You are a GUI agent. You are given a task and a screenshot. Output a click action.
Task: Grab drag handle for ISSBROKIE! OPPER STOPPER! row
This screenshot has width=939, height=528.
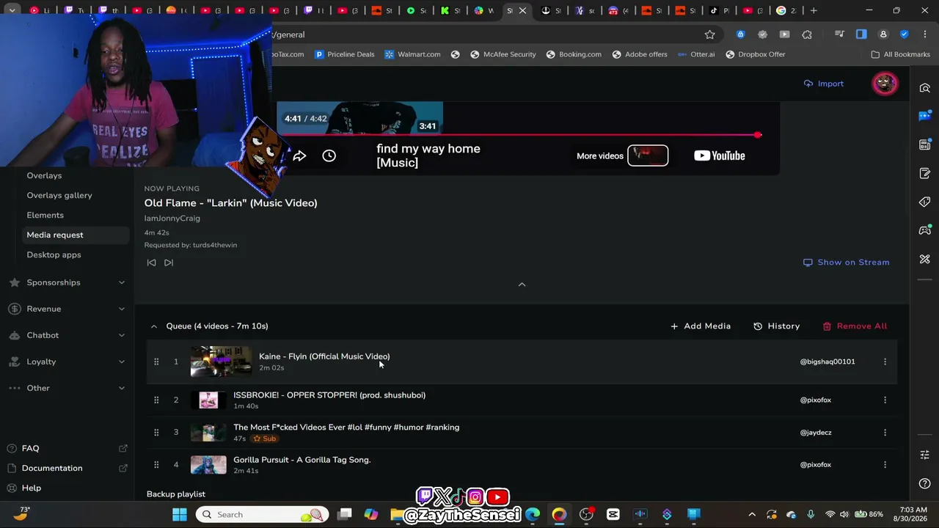pyautogui.click(x=156, y=400)
